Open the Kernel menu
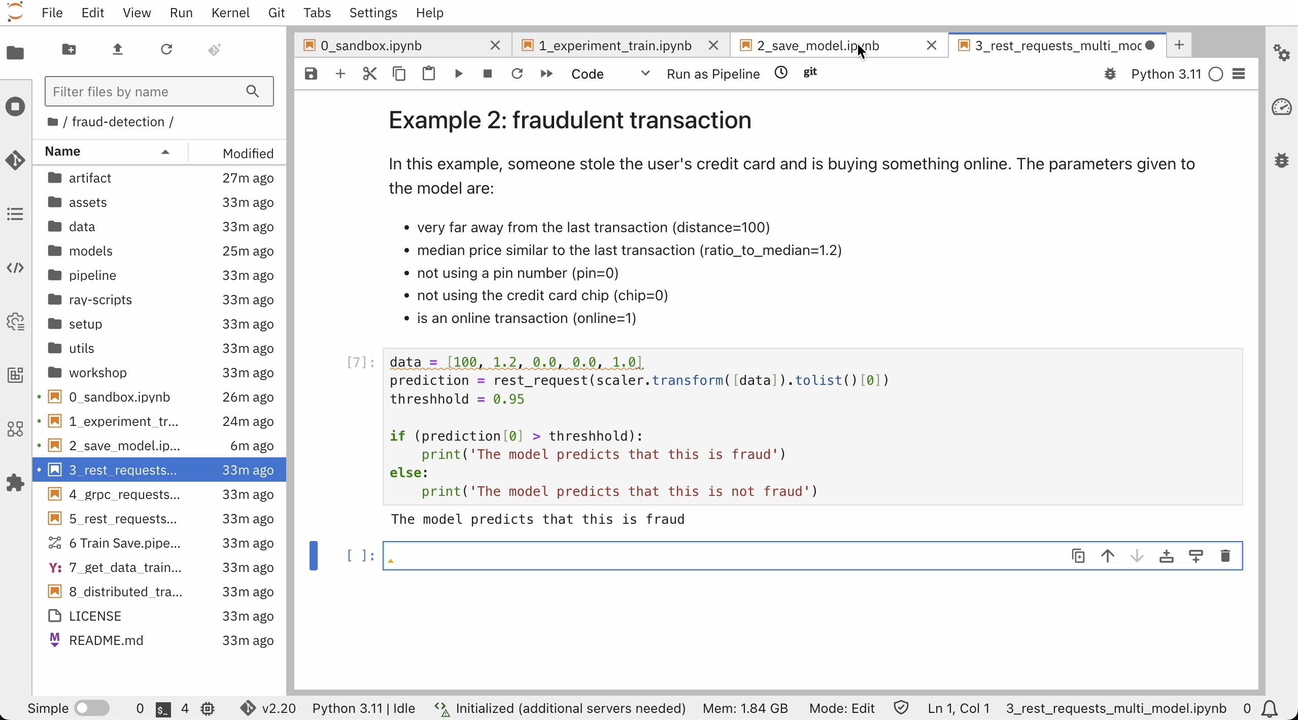This screenshot has height=720, width=1298. (x=230, y=13)
